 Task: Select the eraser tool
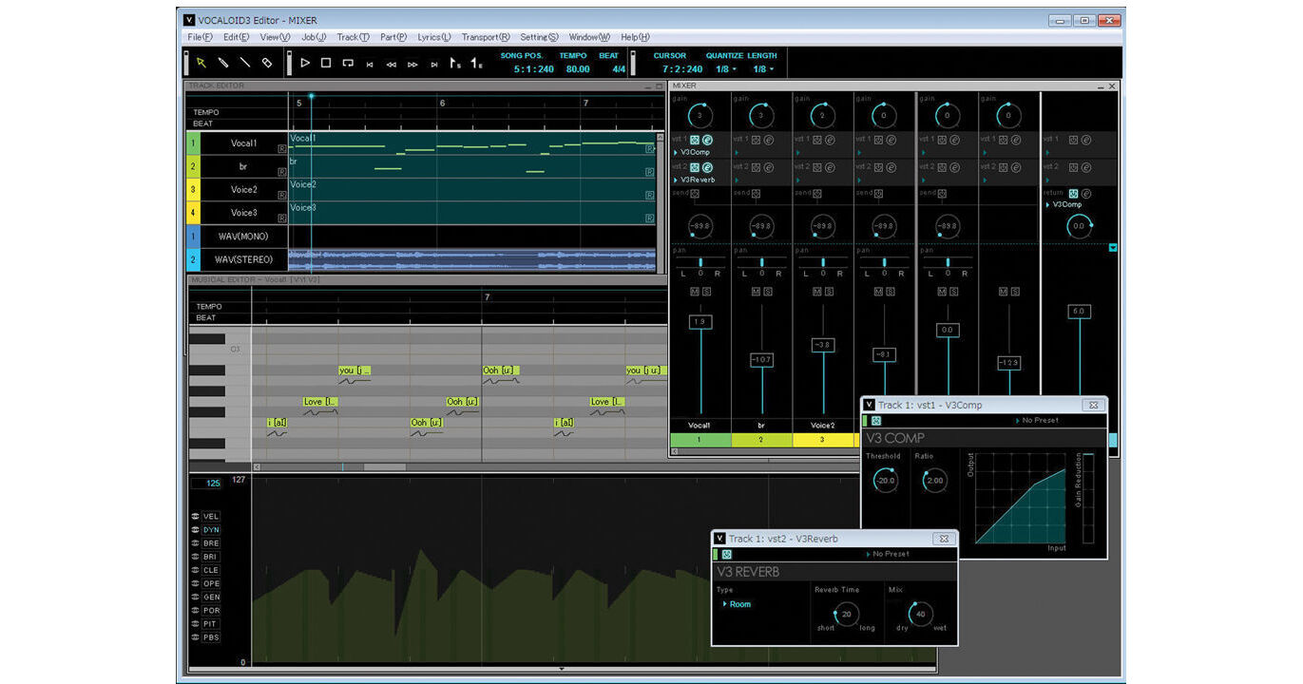tap(267, 63)
